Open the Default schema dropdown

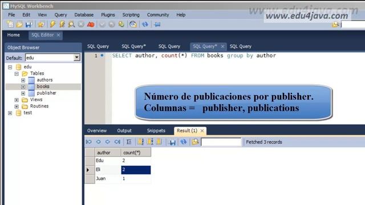click(x=76, y=58)
